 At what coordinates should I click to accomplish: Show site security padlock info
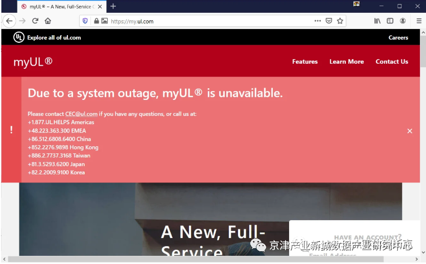point(96,21)
